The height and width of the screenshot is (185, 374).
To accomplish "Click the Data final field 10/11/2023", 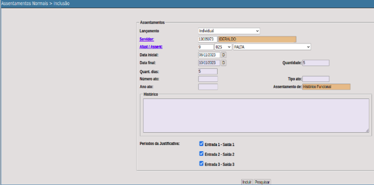I will (x=209, y=63).
